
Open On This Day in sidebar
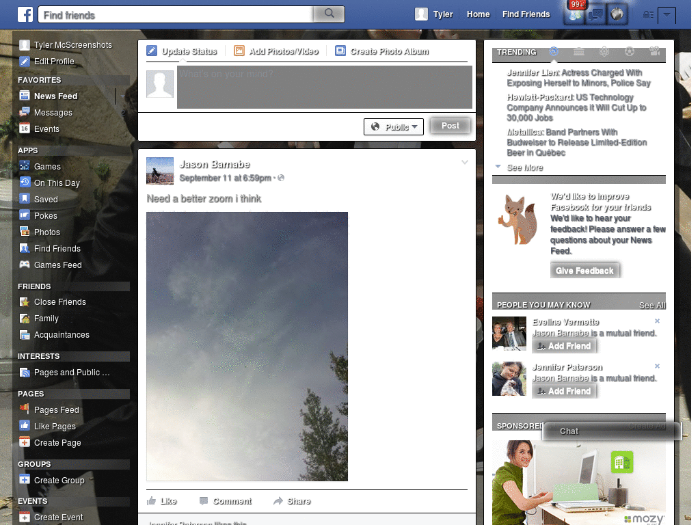click(x=49, y=183)
